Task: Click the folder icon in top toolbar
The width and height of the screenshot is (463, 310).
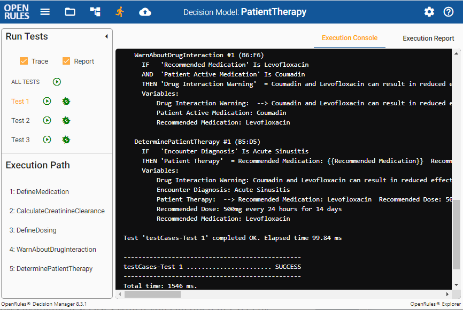Action: 70,12
